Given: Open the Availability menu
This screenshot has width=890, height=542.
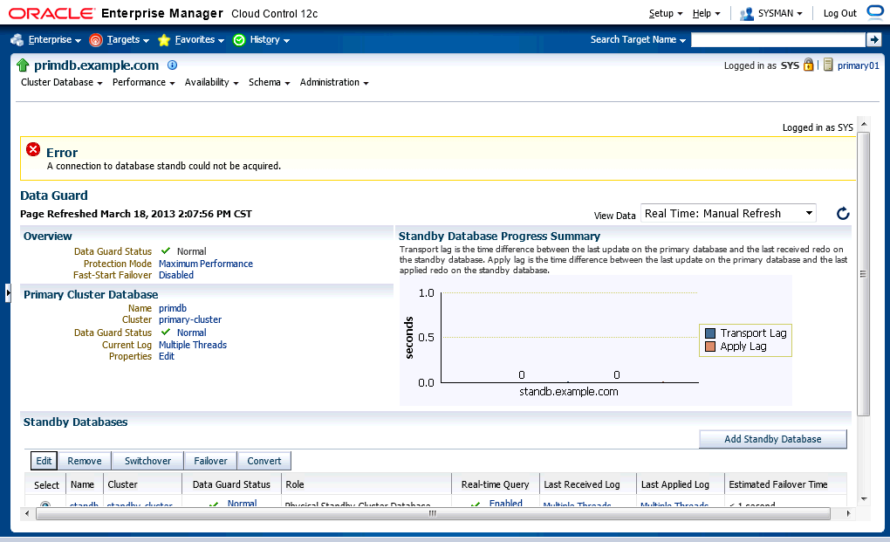Looking at the screenshot, I should 212,82.
